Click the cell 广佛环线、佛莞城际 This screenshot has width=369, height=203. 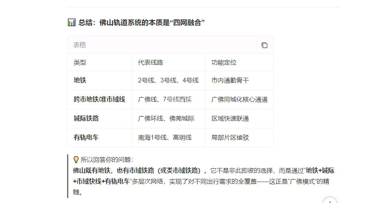166,119
